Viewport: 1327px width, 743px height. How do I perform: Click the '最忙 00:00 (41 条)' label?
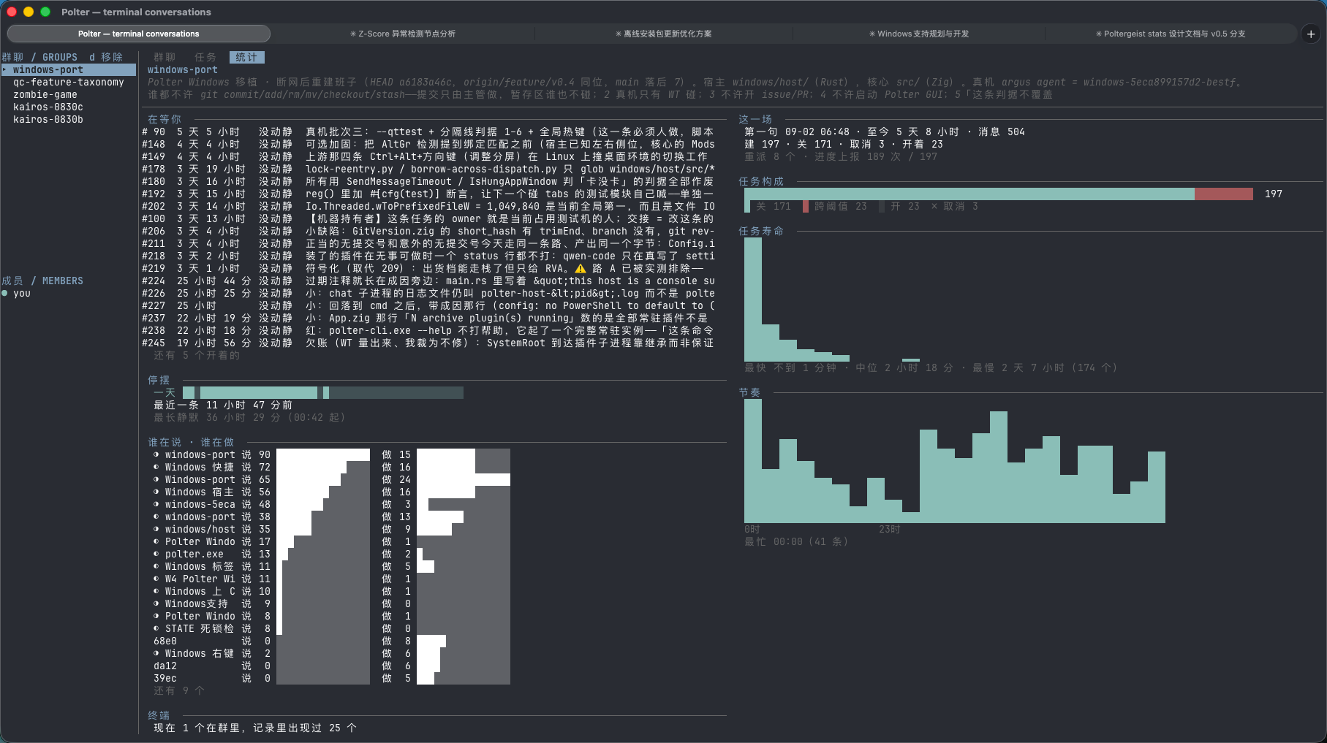pos(796,541)
